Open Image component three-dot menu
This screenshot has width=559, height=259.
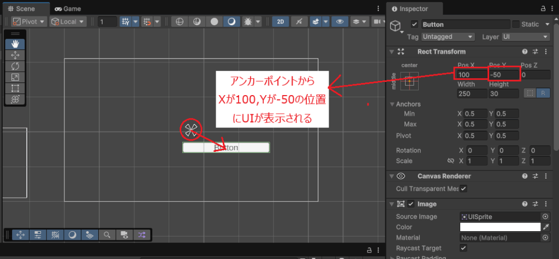546,204
